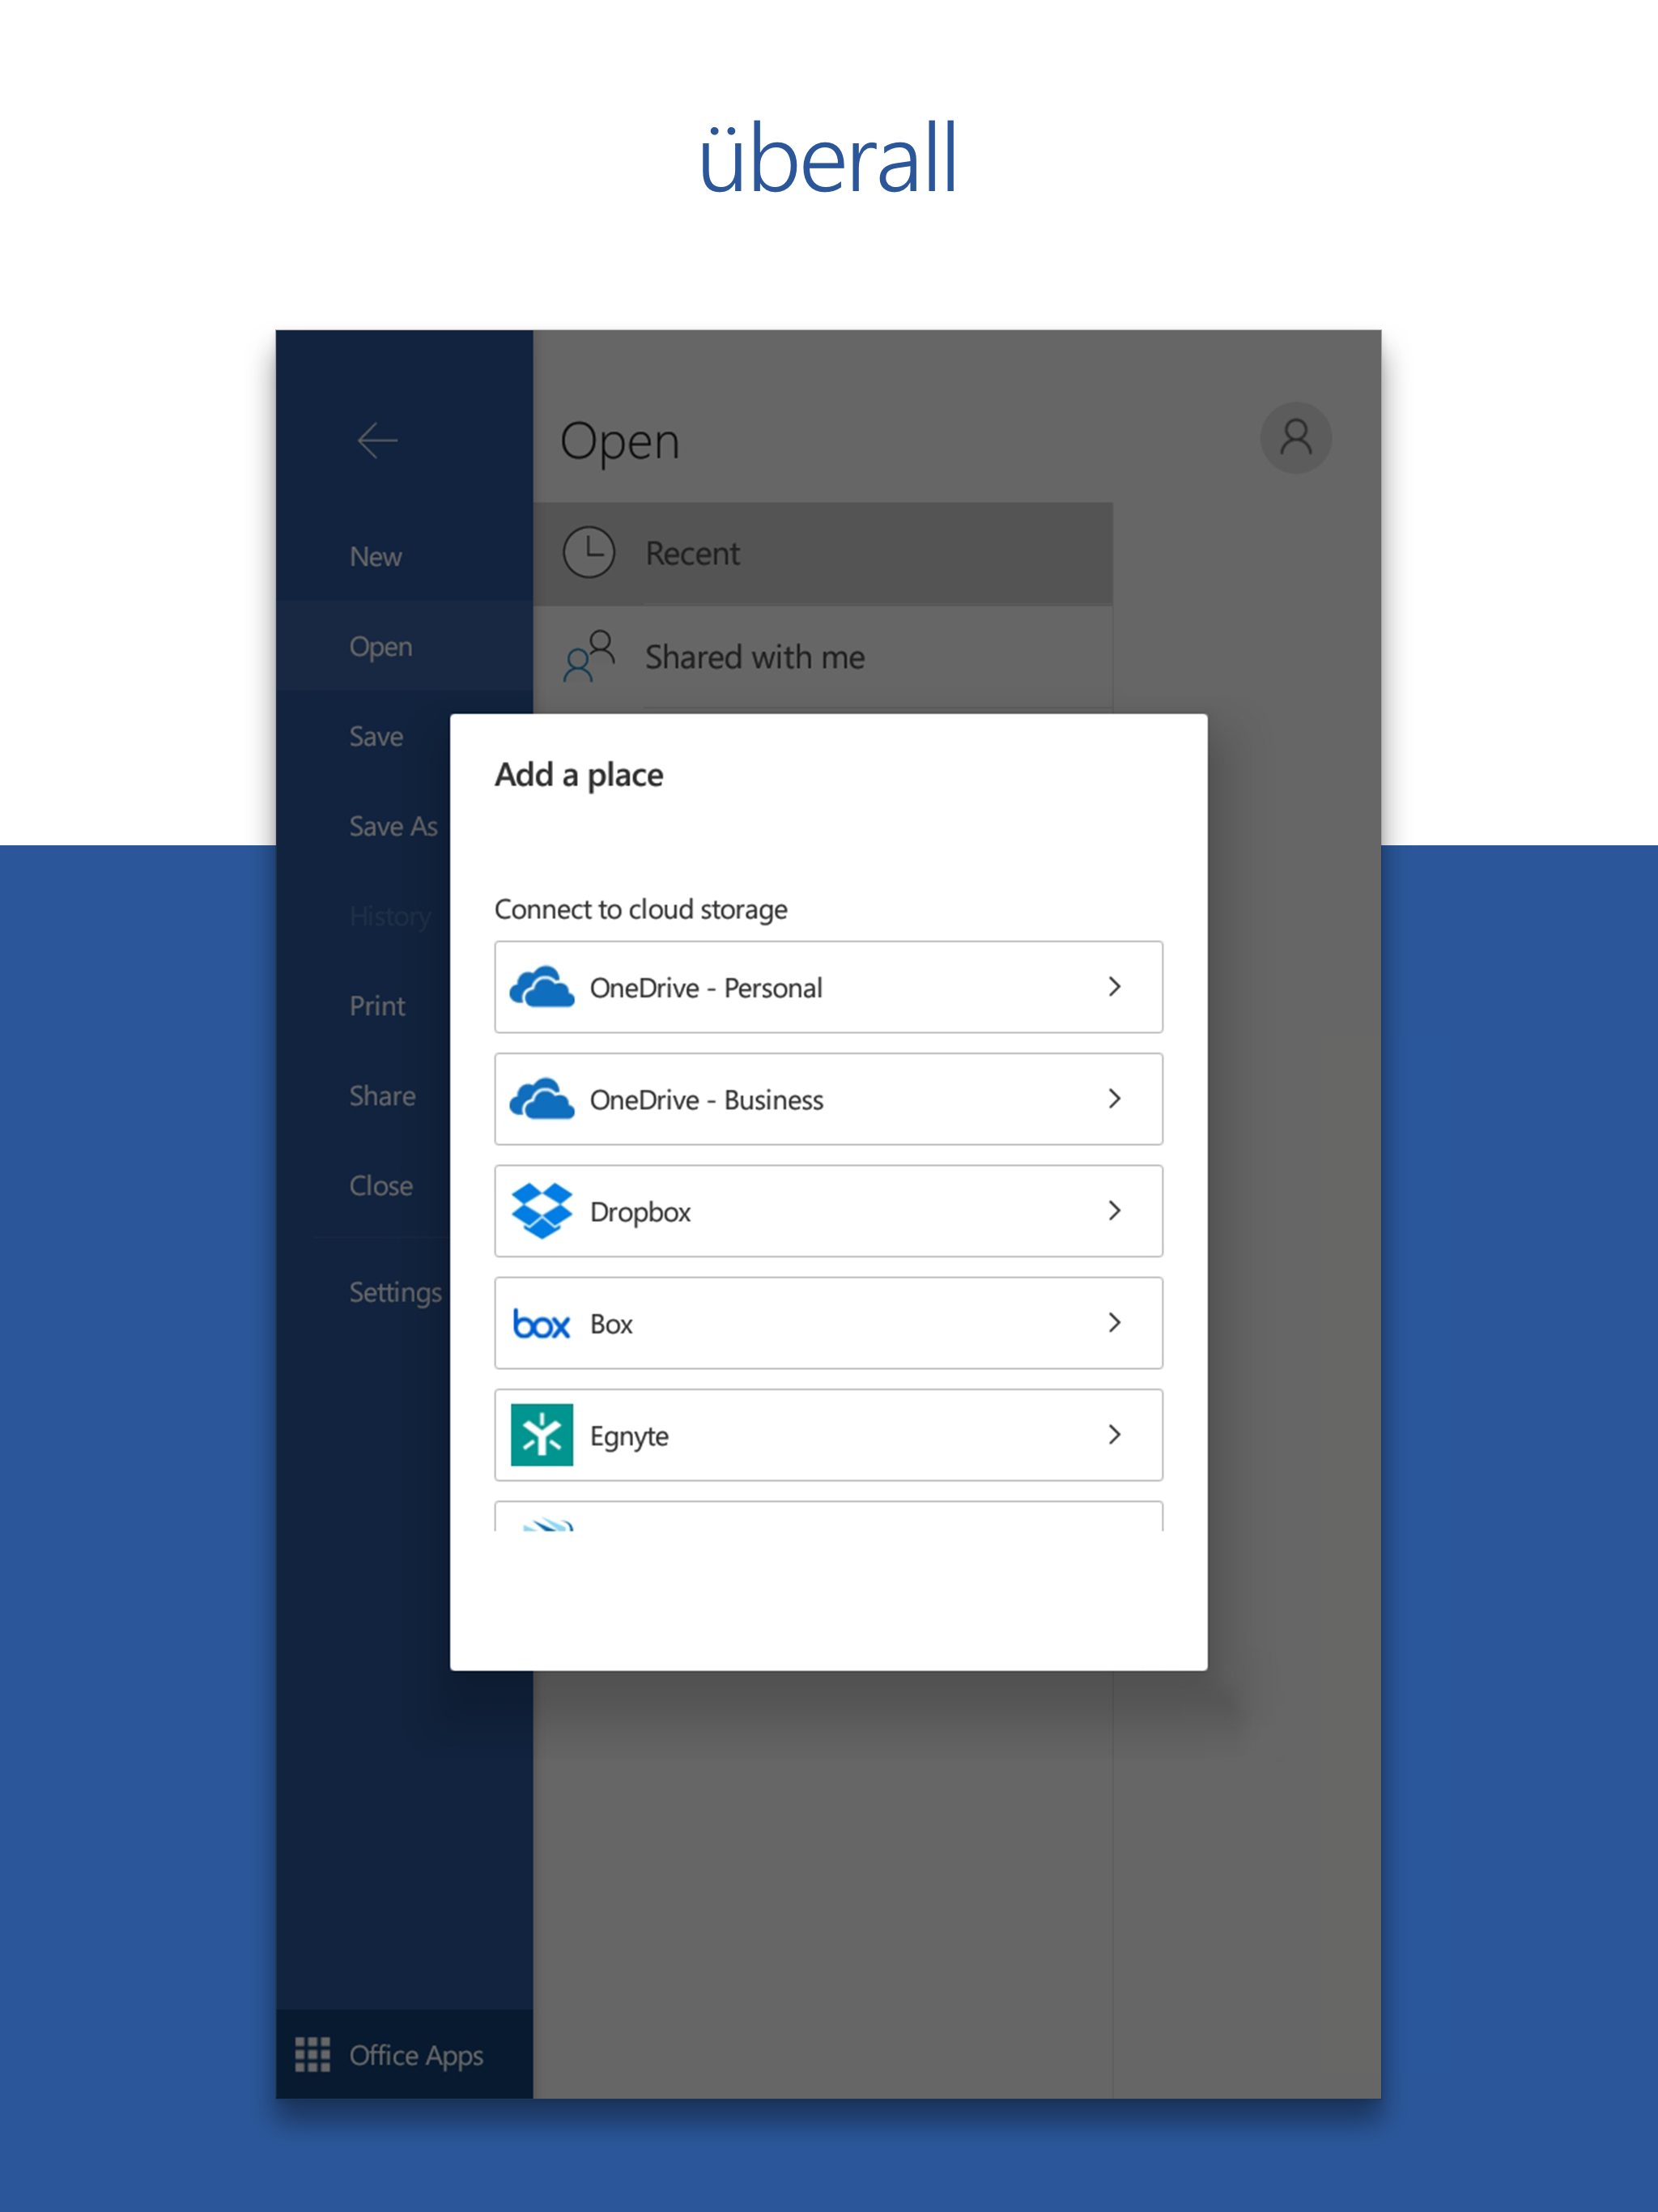The height and width of the screenshot is (2212, 1658).
Task: Click the partially visible storage entry below Egnyte
Action: coord(828,1517)
